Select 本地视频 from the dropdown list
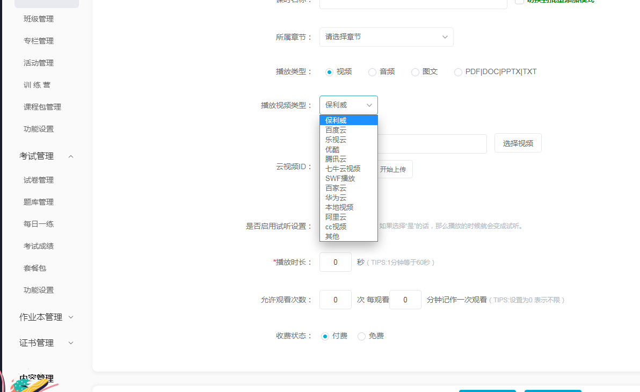 (x=339, y=207)
